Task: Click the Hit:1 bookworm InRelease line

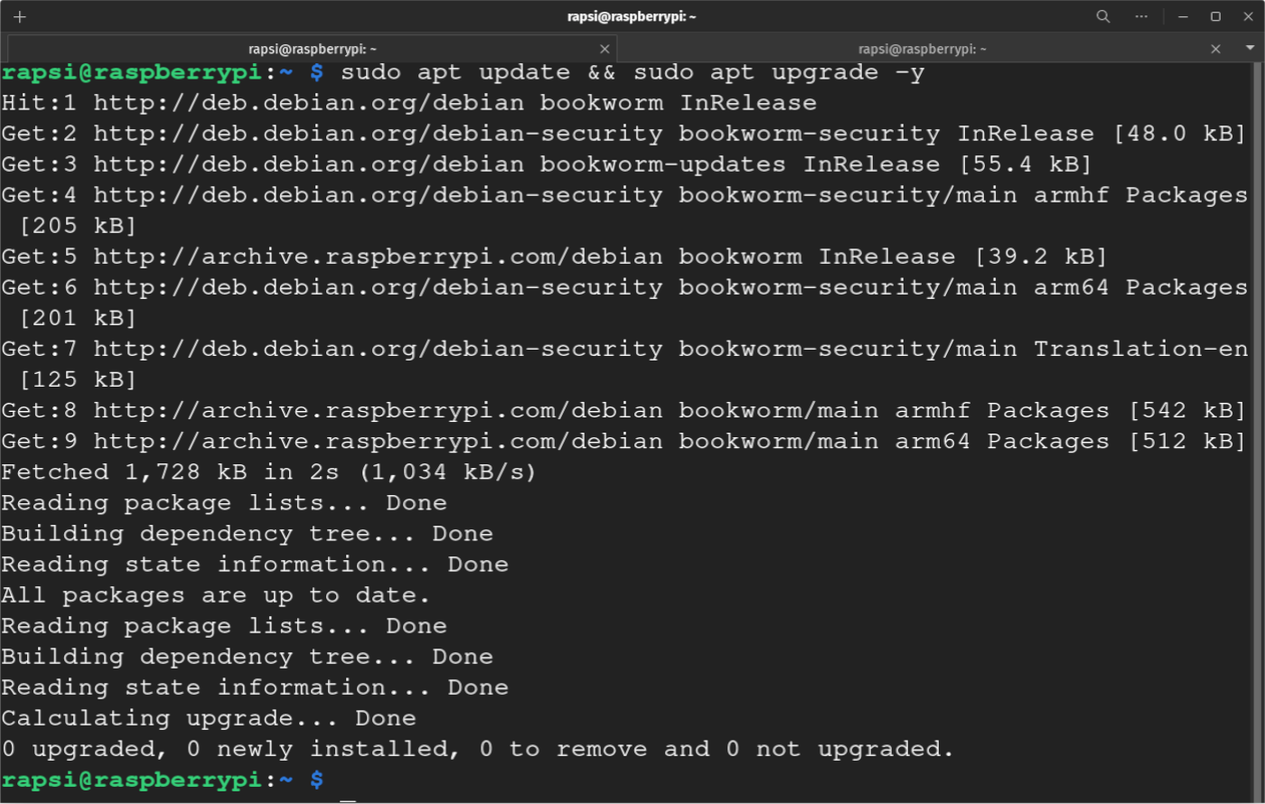Action: click(409, 103)
